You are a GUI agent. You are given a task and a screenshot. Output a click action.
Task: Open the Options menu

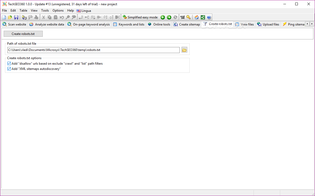58,11
